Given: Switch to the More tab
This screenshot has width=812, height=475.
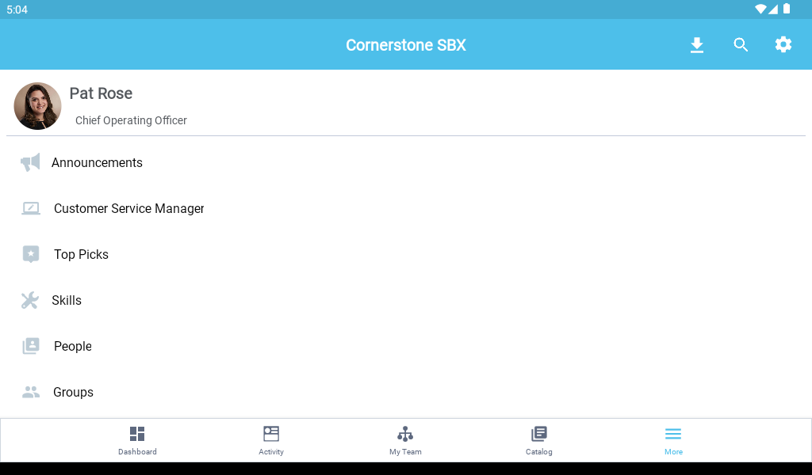Looking at the screenshot, I should [x=673, y=439].
